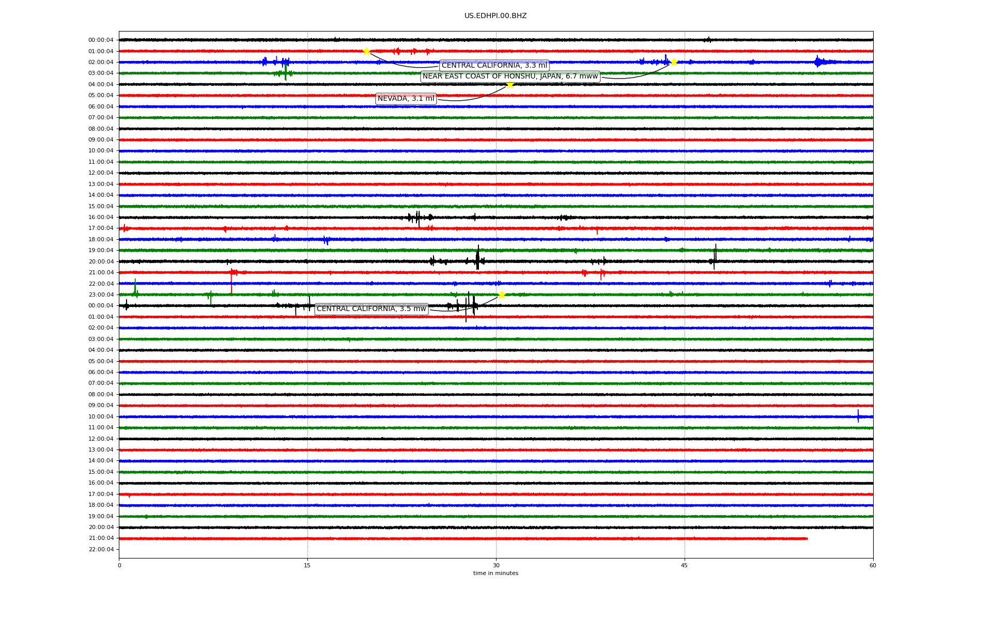
Task: Click the CENTRAL CALIFORNIA, 3.5 mw label
Action: (x=371, y=309)
